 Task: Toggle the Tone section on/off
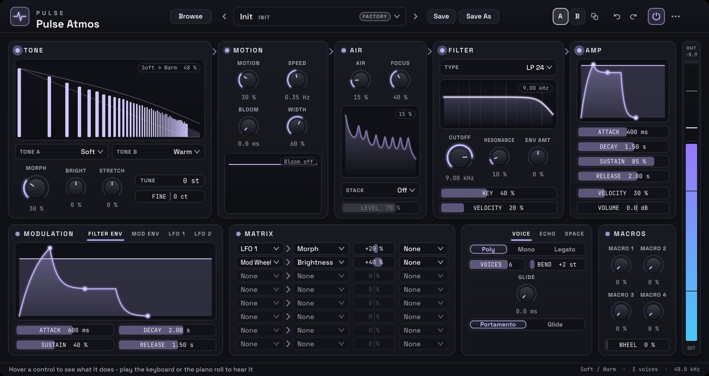pos(17,50)
